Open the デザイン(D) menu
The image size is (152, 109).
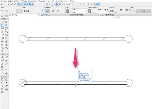[24, 1]
